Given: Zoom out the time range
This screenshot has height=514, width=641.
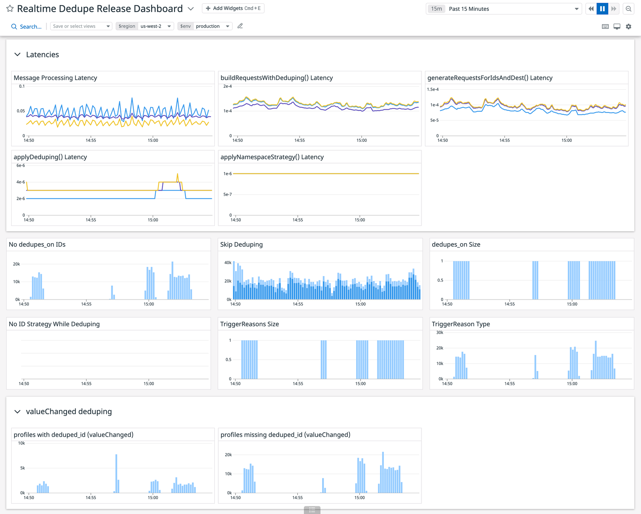Looking at the screenshot, I should click(x=629, y=9).
